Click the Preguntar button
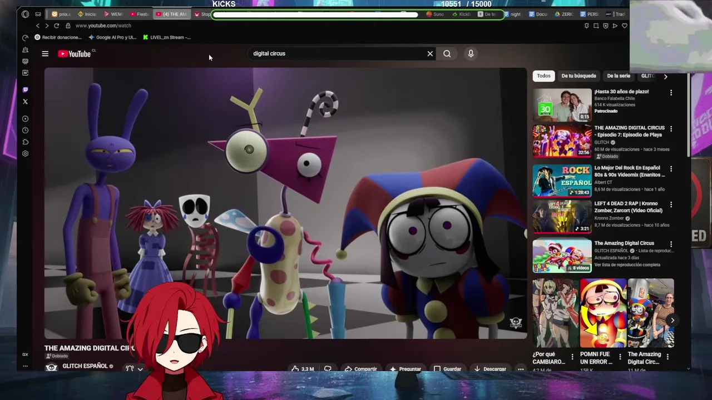Screen dimensions: 712x400 tap(406, 369)
